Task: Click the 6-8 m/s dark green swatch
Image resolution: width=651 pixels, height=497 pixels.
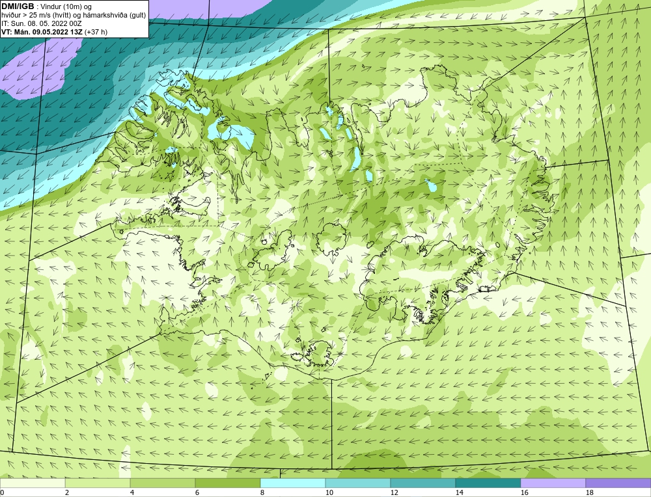Action: click(x=228, y=483)
